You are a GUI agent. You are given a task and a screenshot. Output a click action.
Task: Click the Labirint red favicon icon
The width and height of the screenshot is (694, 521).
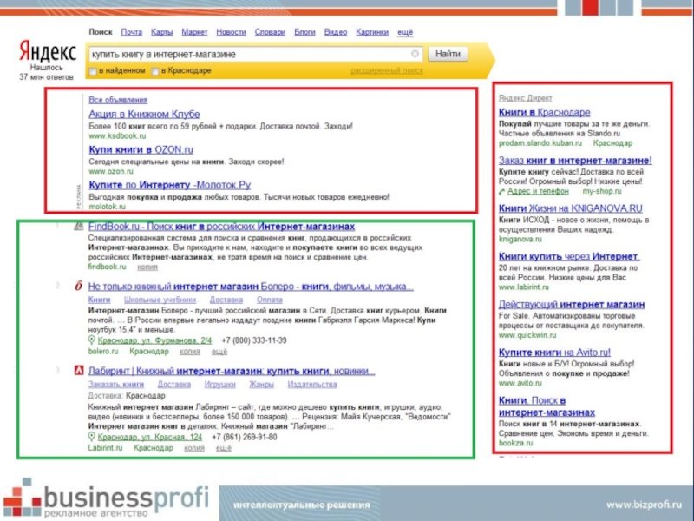(x=78, y=371)
